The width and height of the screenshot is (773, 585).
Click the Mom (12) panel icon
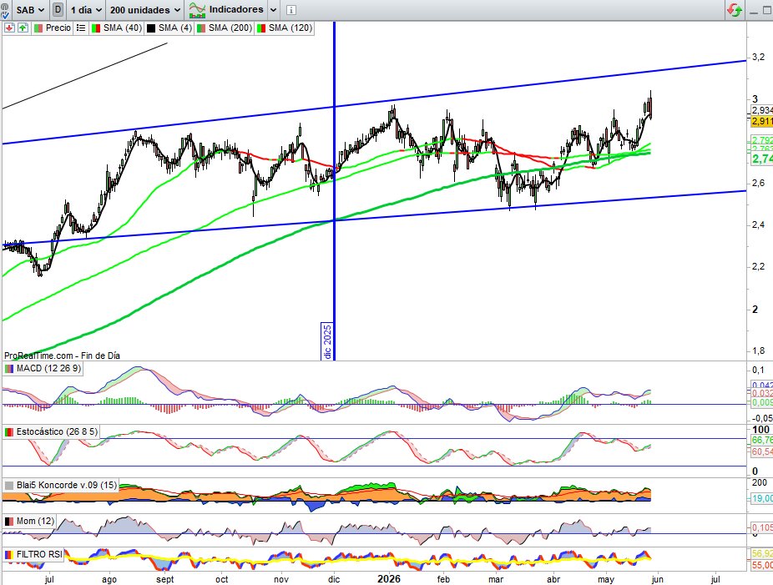coord(9,522)
